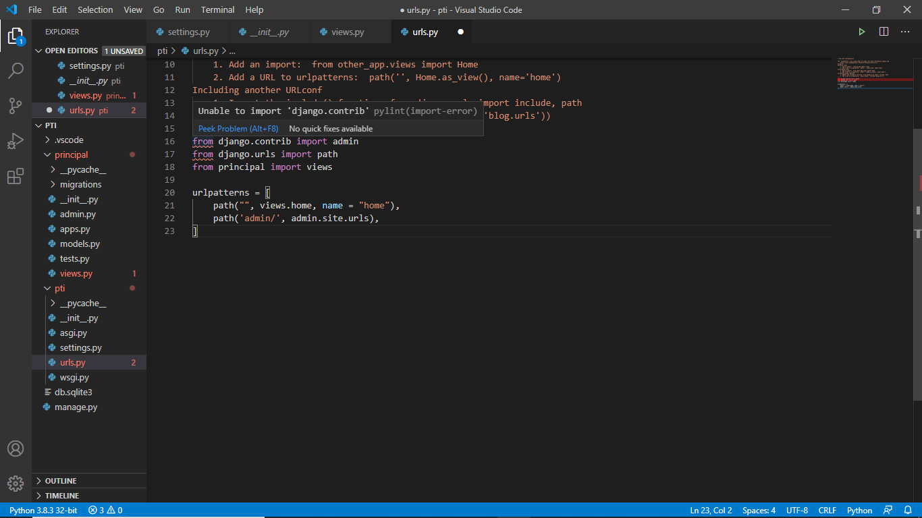Open the Run and Debug view icon

click(x=16, y=141)
